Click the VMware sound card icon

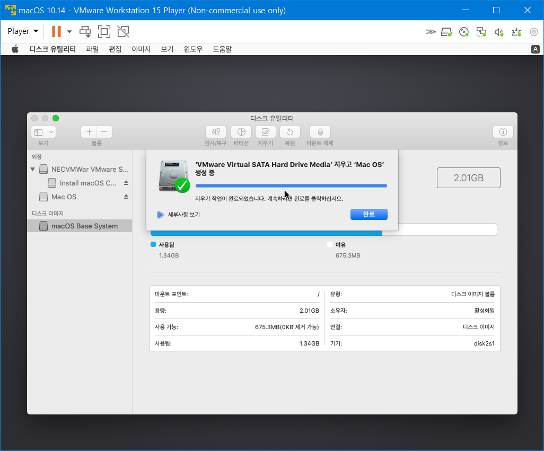pyautogui.click(x=499, y=32)
